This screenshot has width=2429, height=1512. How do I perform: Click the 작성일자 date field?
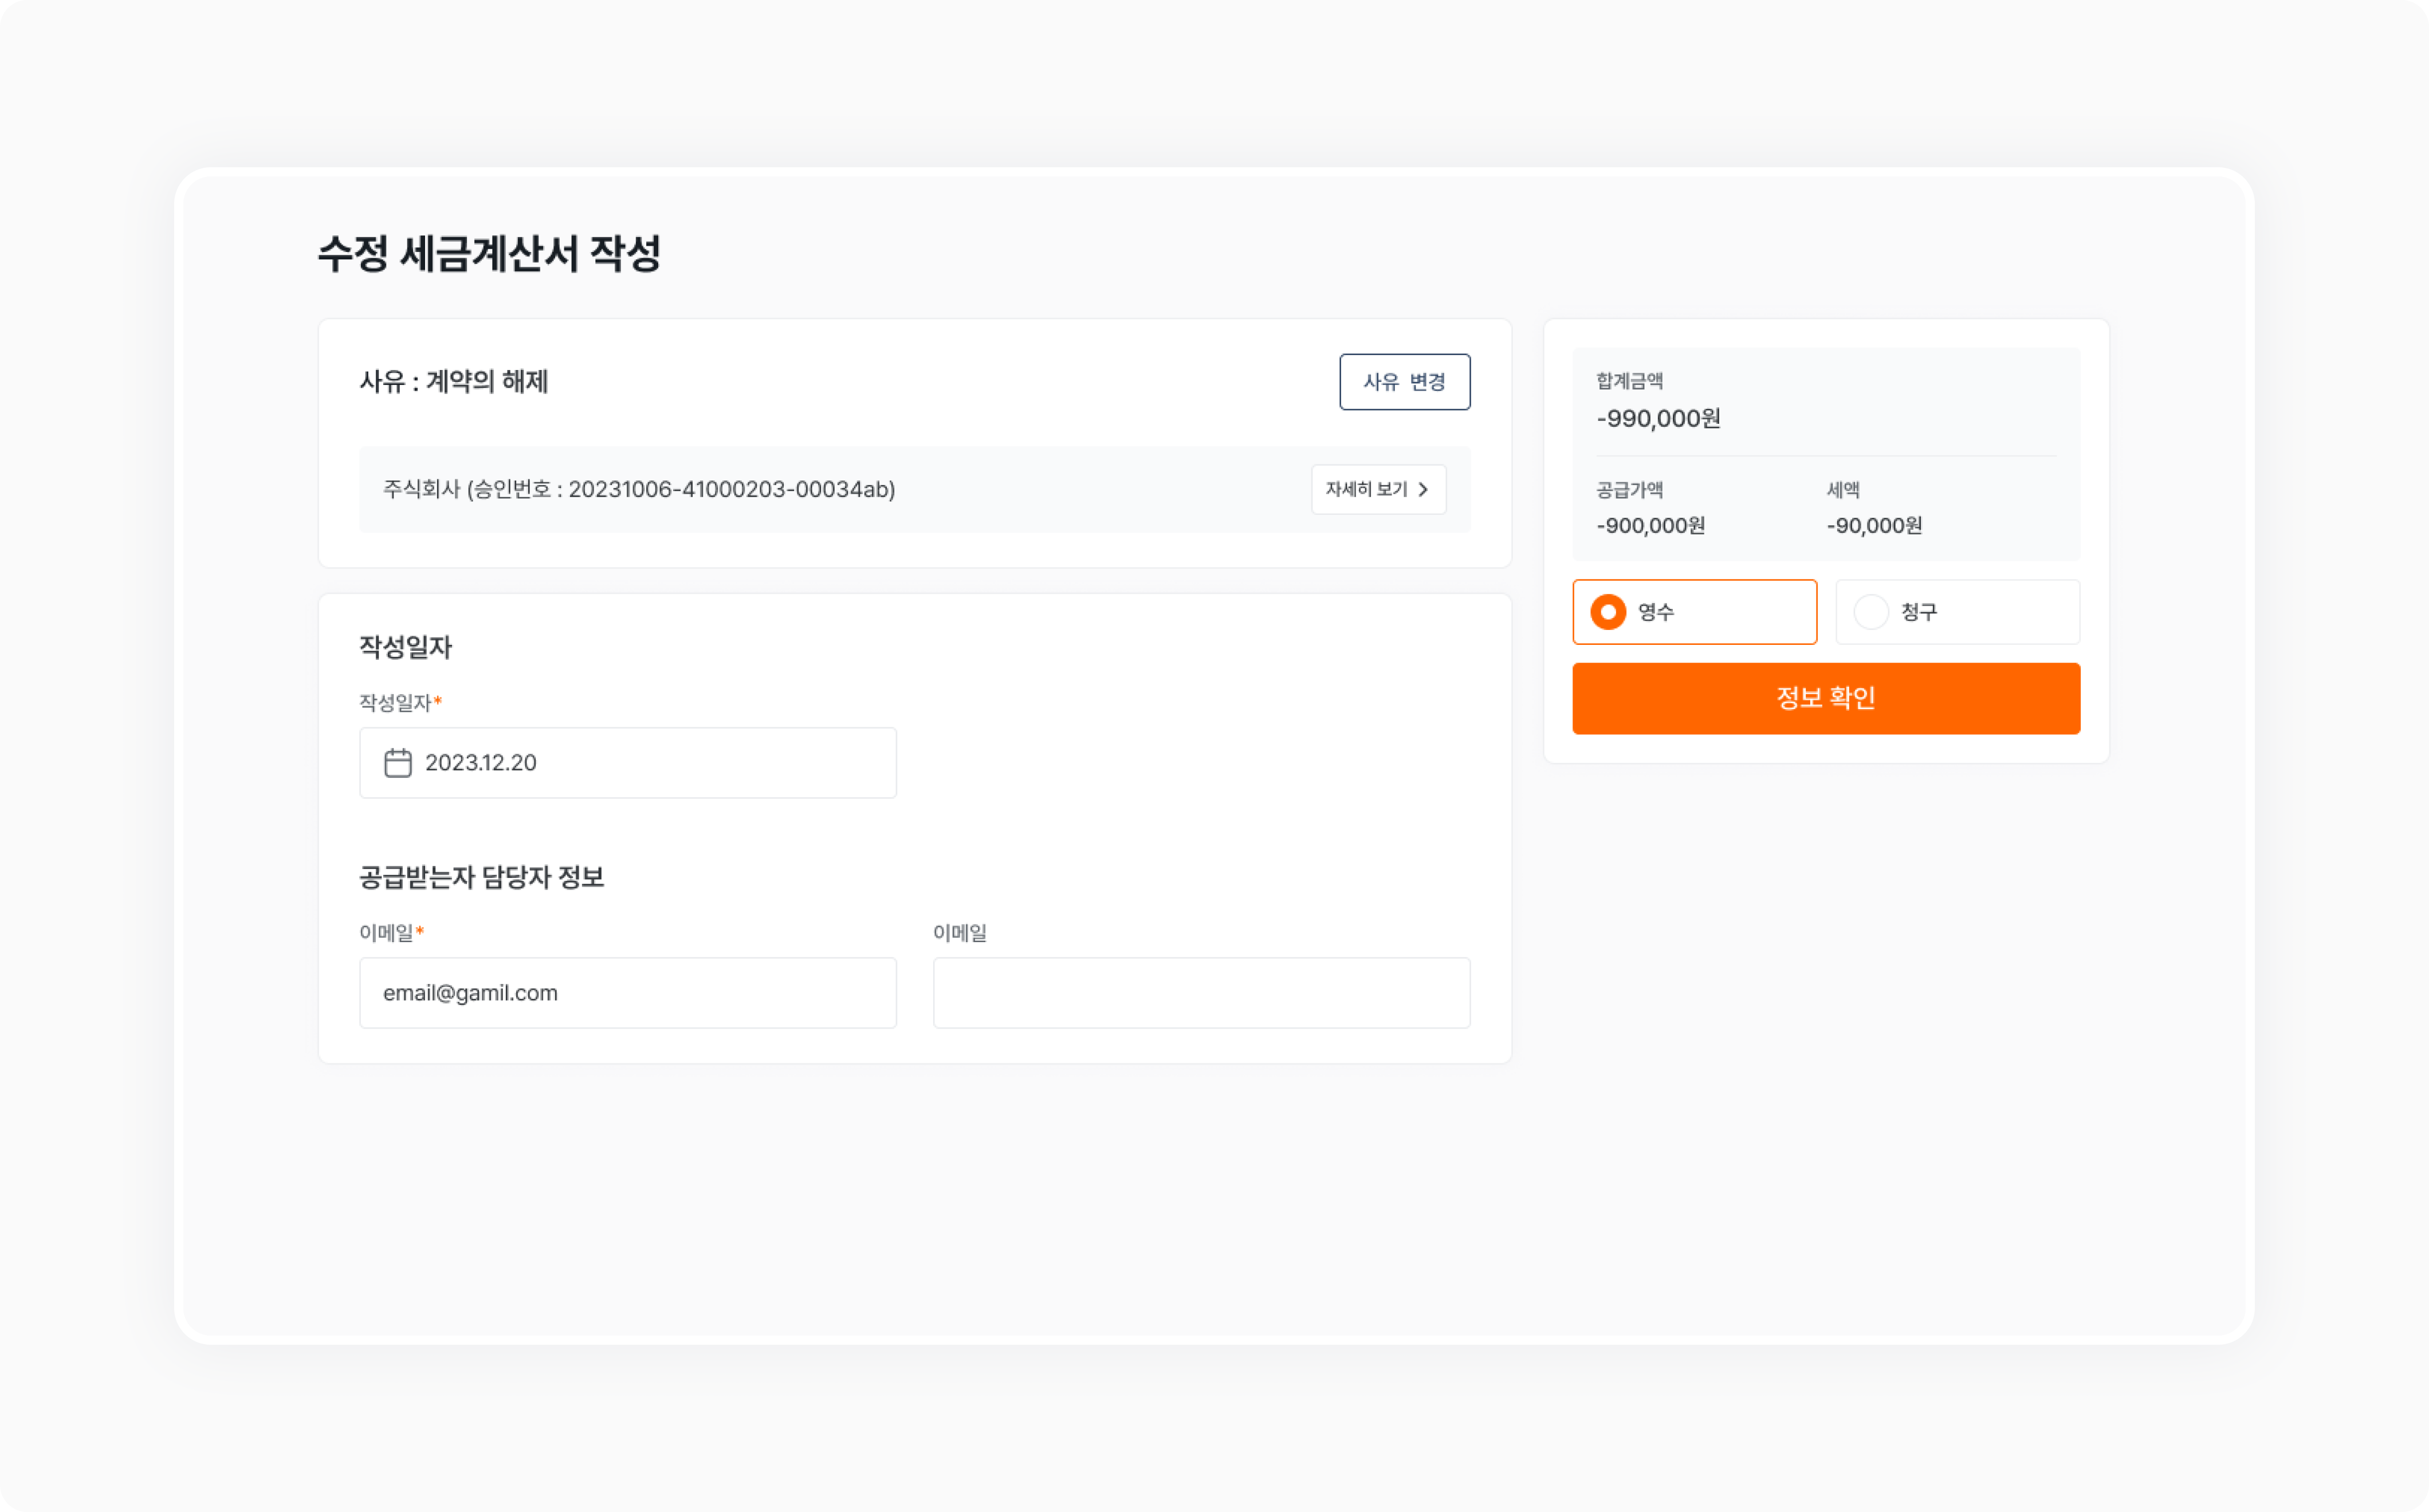coord(628,762)
